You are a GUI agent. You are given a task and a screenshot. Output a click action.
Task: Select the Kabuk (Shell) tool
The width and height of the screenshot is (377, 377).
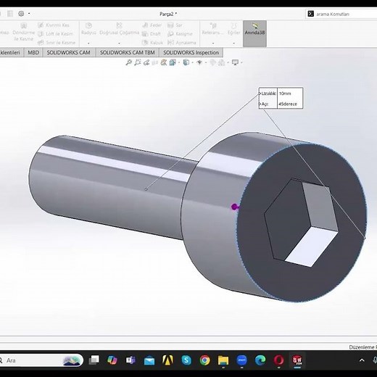[x=153, y=43]
